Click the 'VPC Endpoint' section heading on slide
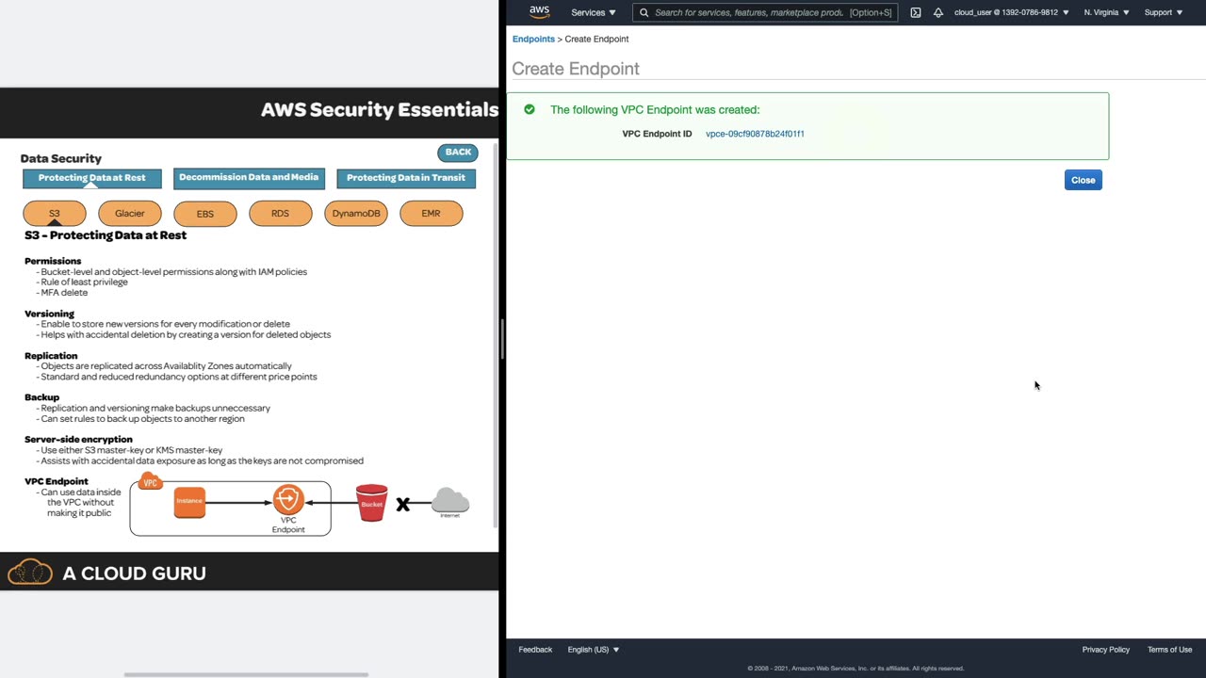Screen dimensions: 1206x678 [57, 481]
